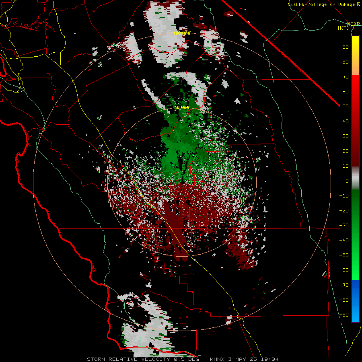Click the gray zero-velocity segment of the color bar
This screenshot has width=362, height=362.
point(355,178)
